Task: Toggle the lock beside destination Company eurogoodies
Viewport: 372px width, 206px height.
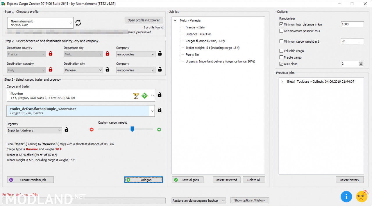Action: (160, 70)
